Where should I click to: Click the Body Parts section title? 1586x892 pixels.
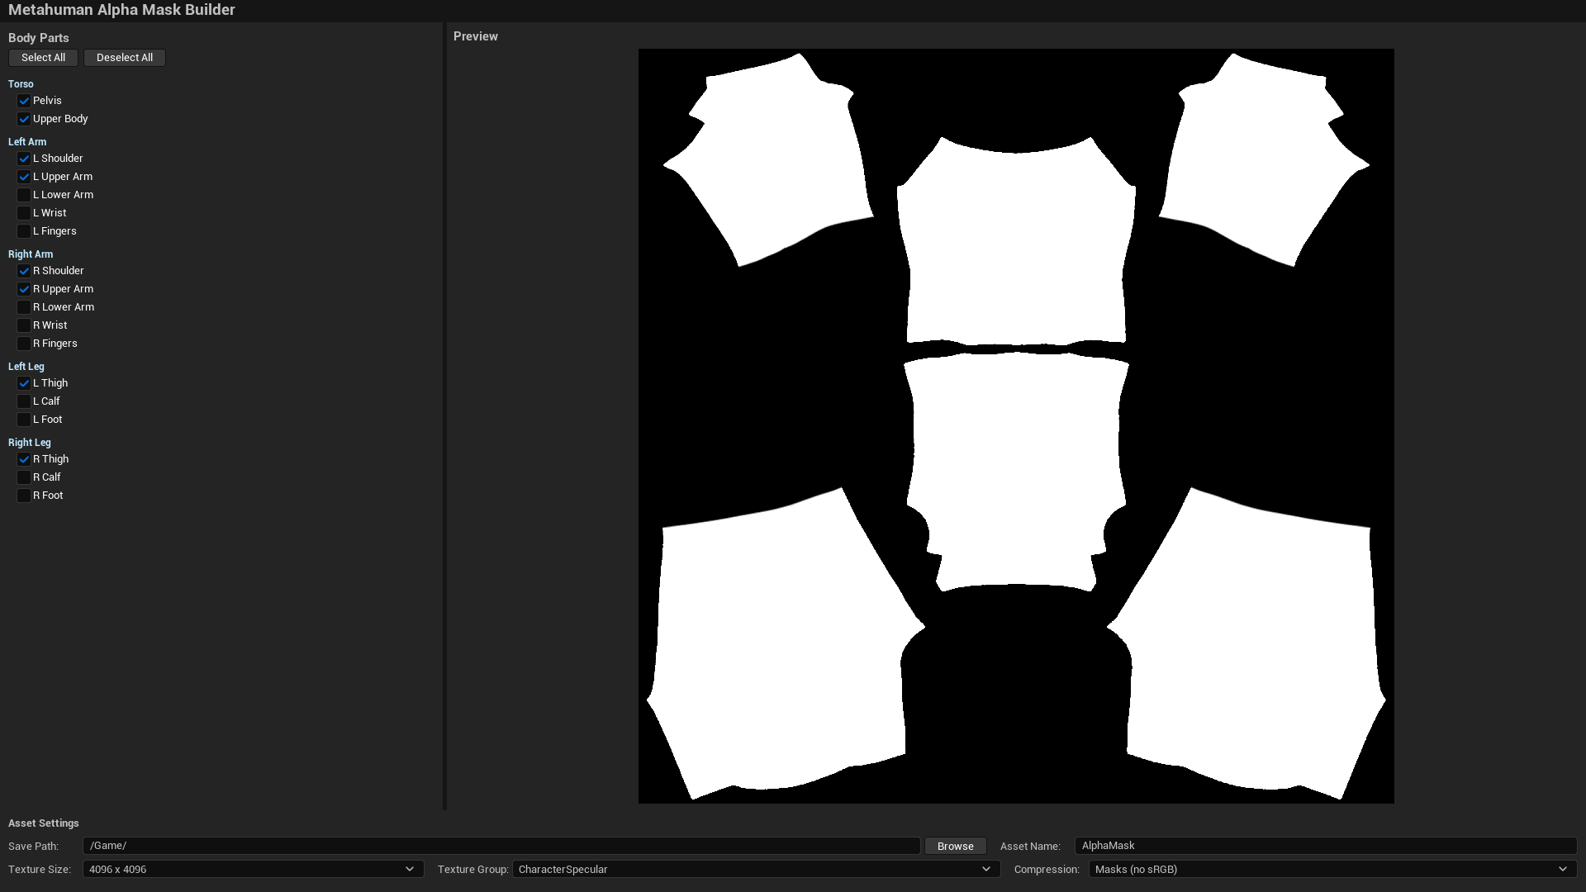[39, 38]
